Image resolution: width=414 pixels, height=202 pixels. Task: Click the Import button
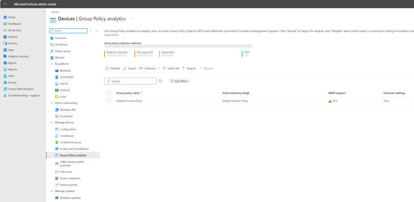(189, 68)
